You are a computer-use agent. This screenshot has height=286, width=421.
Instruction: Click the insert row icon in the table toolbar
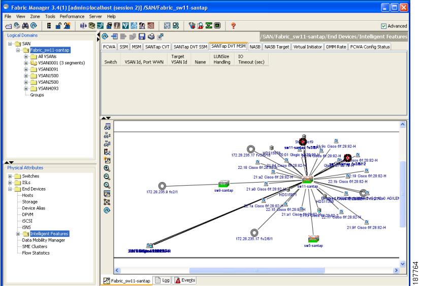114,37
